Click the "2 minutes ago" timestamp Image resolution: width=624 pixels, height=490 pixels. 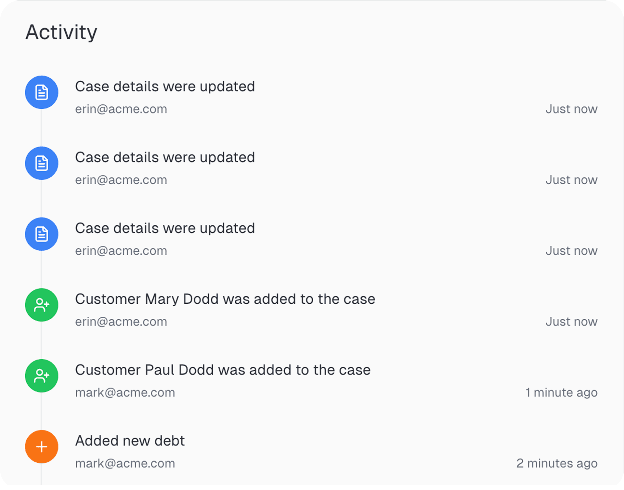557,463
